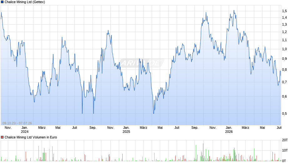The height and width of the screenshot is (164, 294).
Task: Click the final 'Juli' label at the axis end
Action: [x=279, y=128]
